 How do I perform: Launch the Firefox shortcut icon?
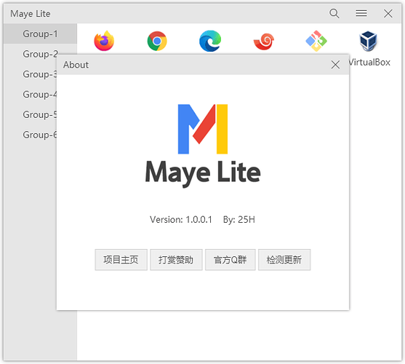[104, 41]
